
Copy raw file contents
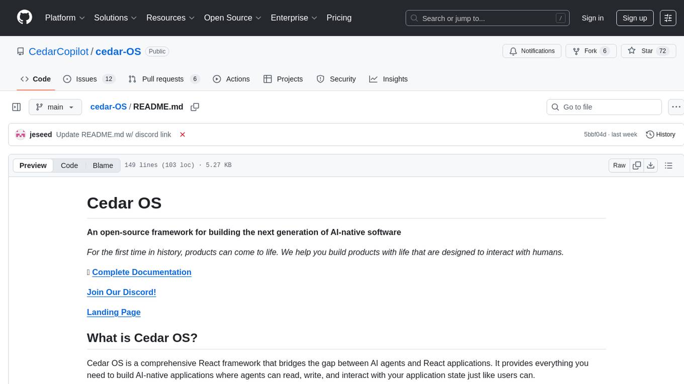pos(637,165)
